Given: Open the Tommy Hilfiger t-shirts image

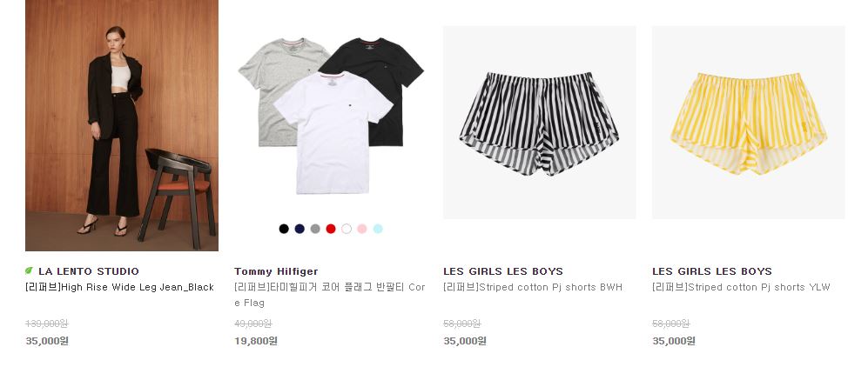Looking at the screenshot, I should point(331,116).
